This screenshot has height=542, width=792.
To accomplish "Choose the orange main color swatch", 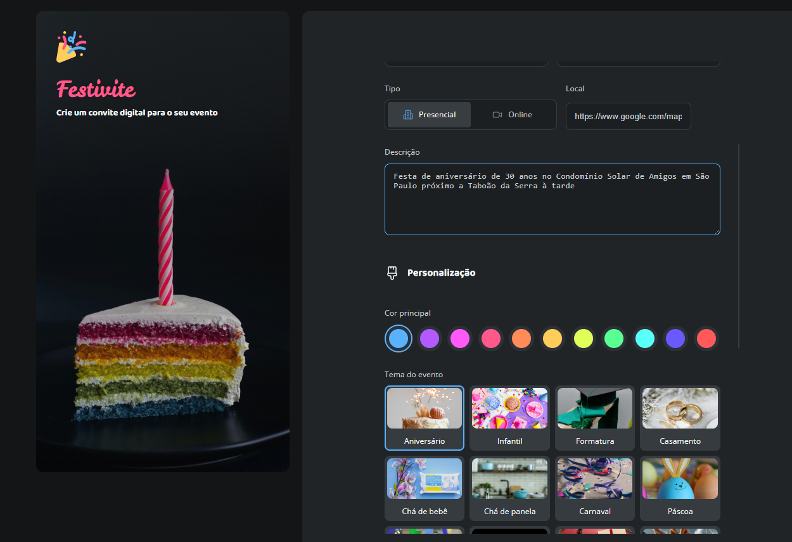I will point(521,338).
